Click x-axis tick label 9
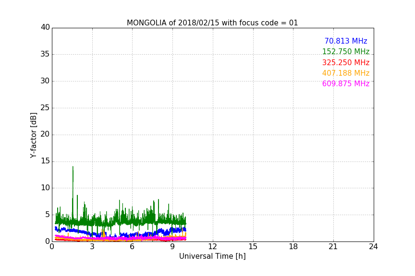 point(172,247)
